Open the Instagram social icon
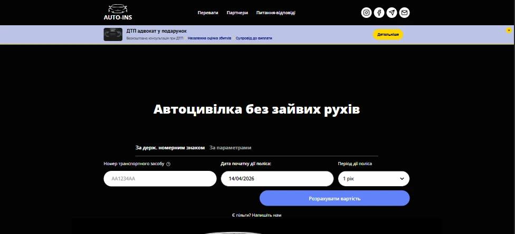Screen dimensions: 515x234 366,13
